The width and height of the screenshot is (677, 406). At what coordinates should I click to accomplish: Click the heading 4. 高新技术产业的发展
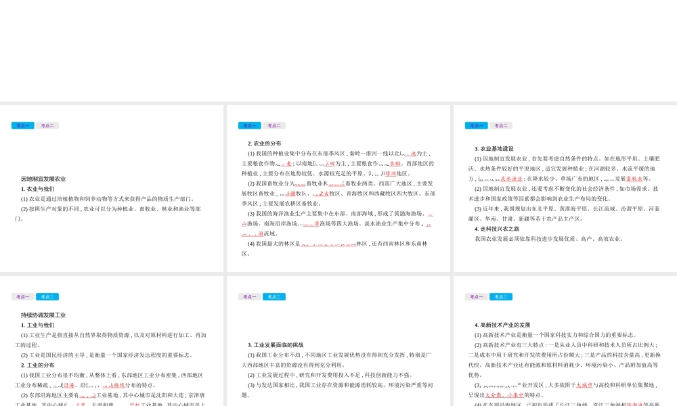[x=502, y=325]
